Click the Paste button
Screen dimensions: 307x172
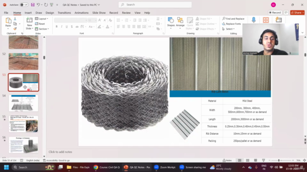click(8, 23)
